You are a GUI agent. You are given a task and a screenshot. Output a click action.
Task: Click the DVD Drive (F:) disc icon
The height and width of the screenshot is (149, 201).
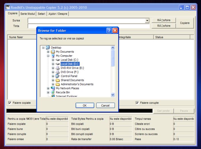click(58, 72)
